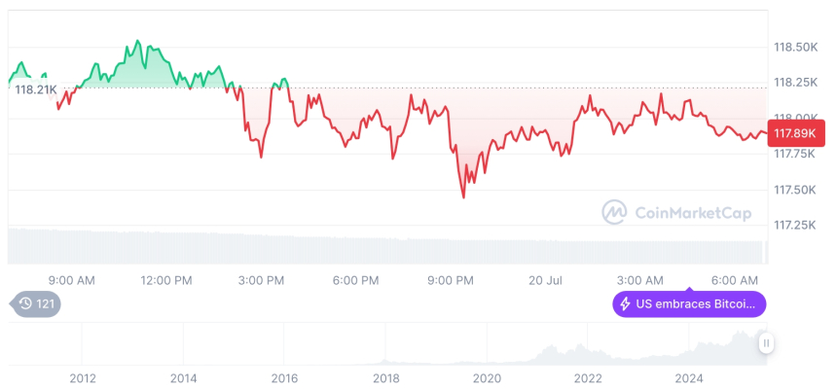The image size is (837, 390).
Task: Click the 117.25K price axis label
Action: point(794,225)
